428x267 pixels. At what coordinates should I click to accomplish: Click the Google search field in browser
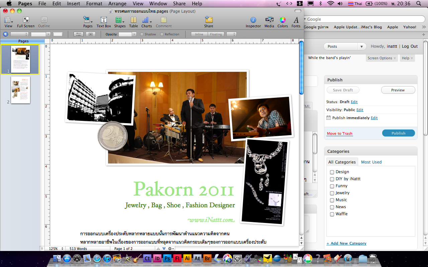pos(364,19)
